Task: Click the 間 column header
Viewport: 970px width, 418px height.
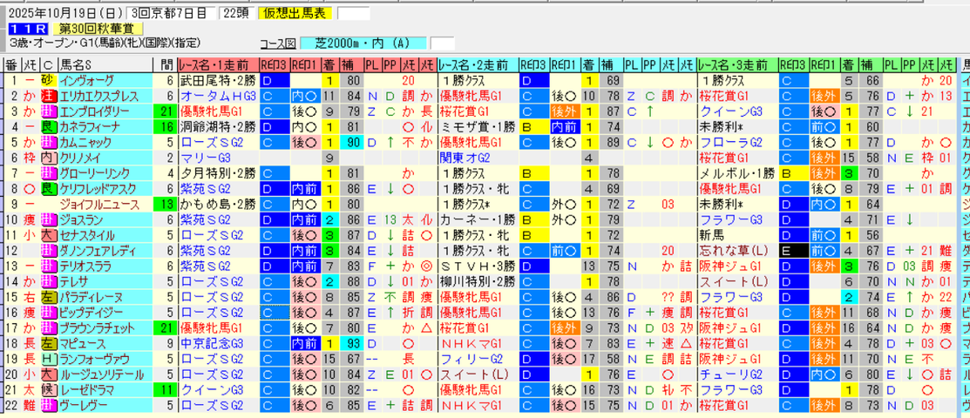Action: pos(164,64)
